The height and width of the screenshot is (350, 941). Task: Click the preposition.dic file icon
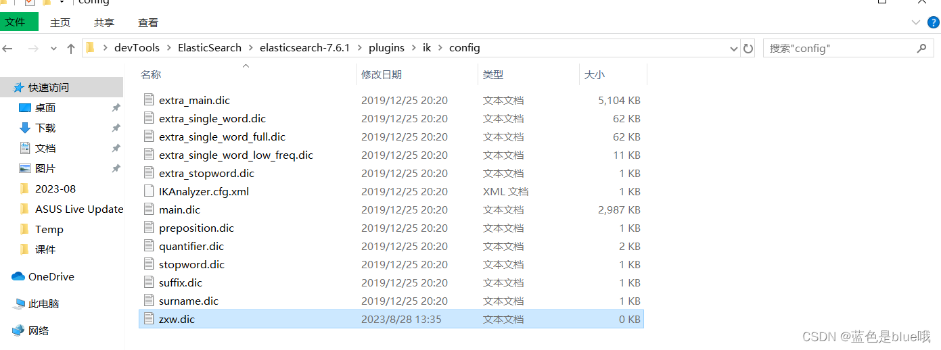pyautogui.click(x=150, y=228)
